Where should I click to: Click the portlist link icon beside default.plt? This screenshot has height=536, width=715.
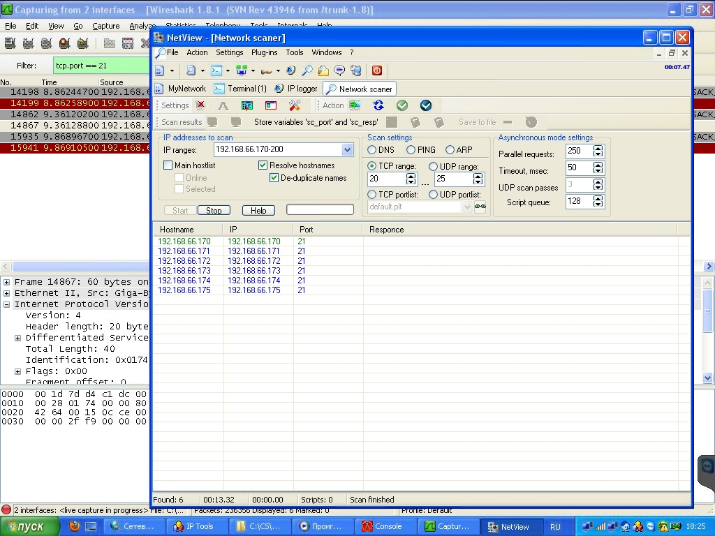tap(480, 207)
